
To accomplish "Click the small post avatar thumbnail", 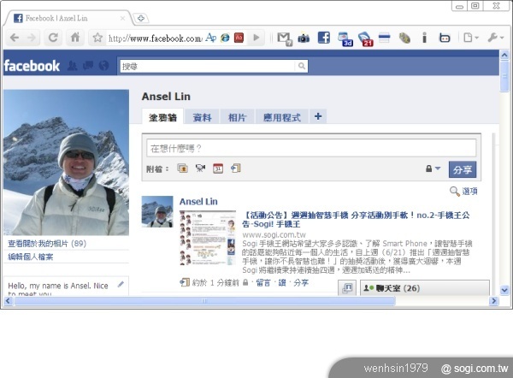I will click(157, 212).
